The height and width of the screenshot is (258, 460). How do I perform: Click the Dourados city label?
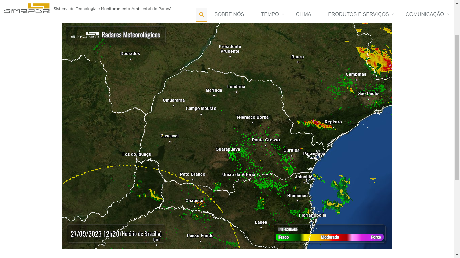tap(130, 54)
